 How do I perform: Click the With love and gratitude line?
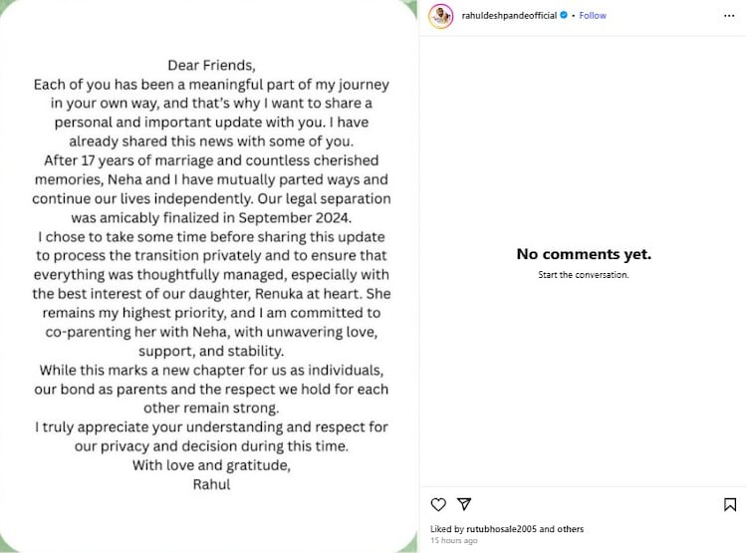click(x=211, y=465)
